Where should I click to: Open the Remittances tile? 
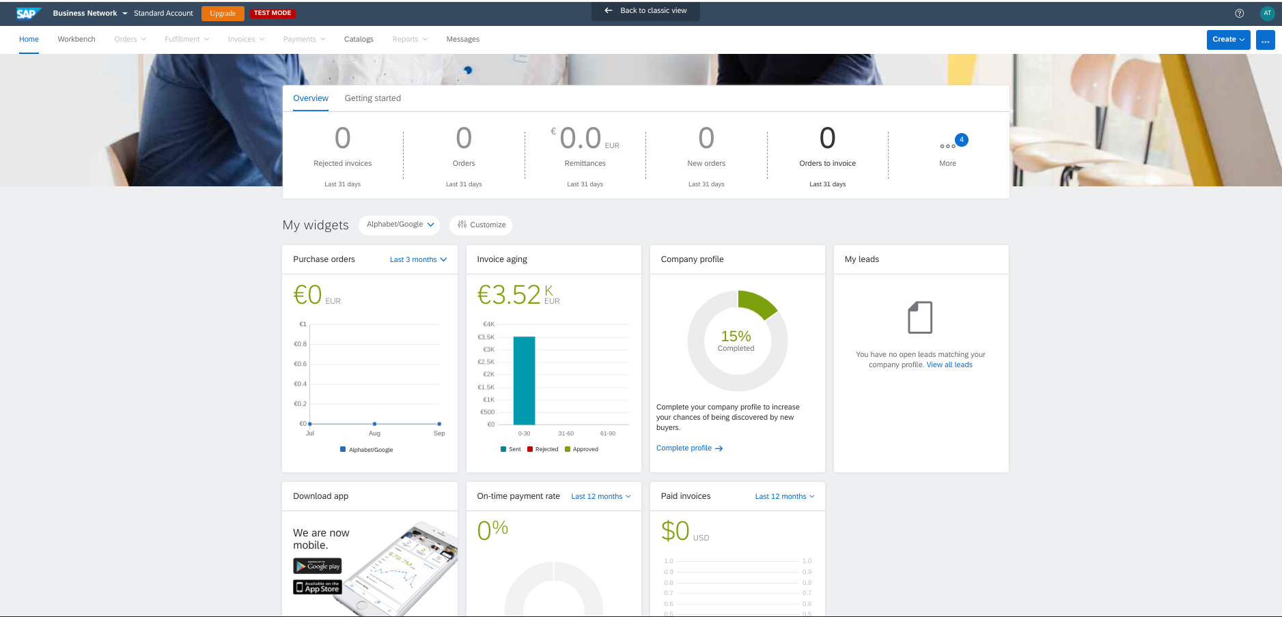[x=585, y=156]
